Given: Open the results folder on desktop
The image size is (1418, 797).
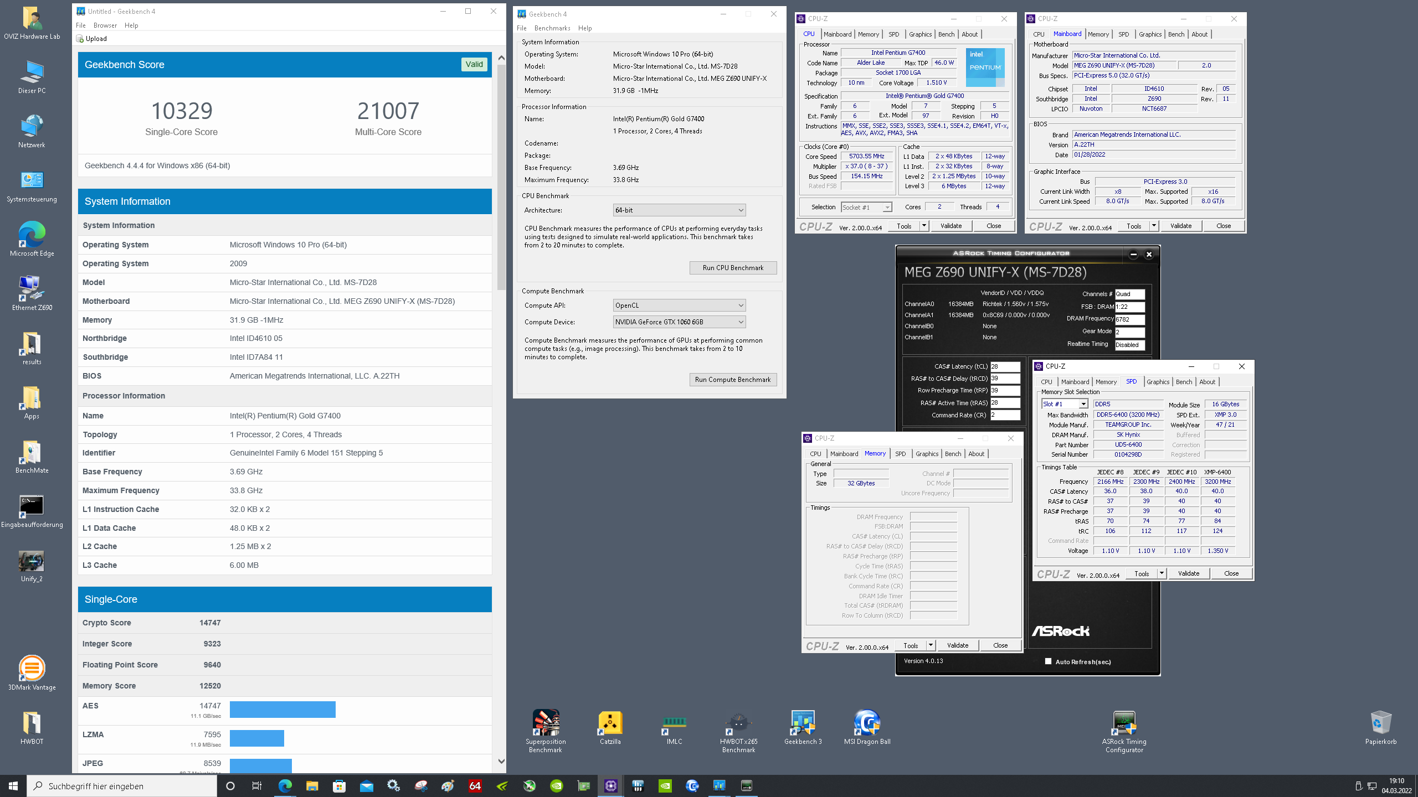Looking at the screenshot, I should click(x=32, y=348).
